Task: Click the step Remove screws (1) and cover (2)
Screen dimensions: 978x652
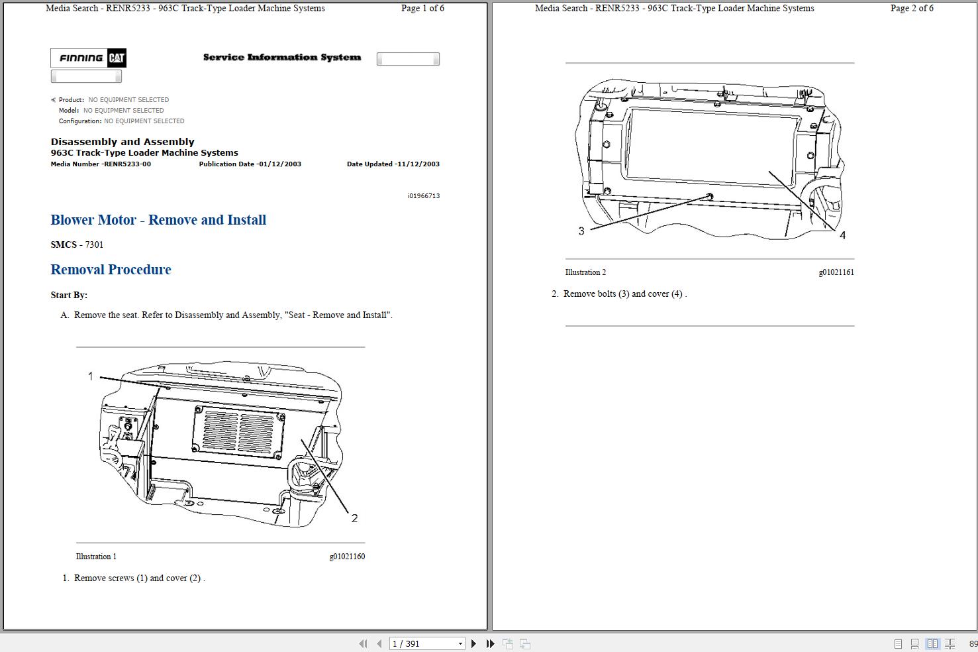Action: 139,578
